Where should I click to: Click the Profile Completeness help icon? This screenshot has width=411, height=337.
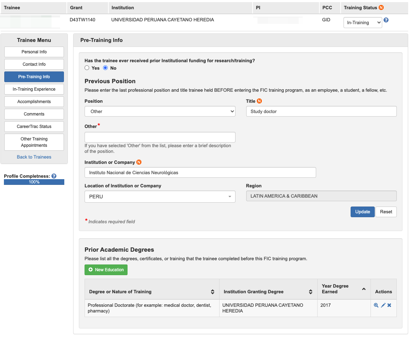pos(54,176)
